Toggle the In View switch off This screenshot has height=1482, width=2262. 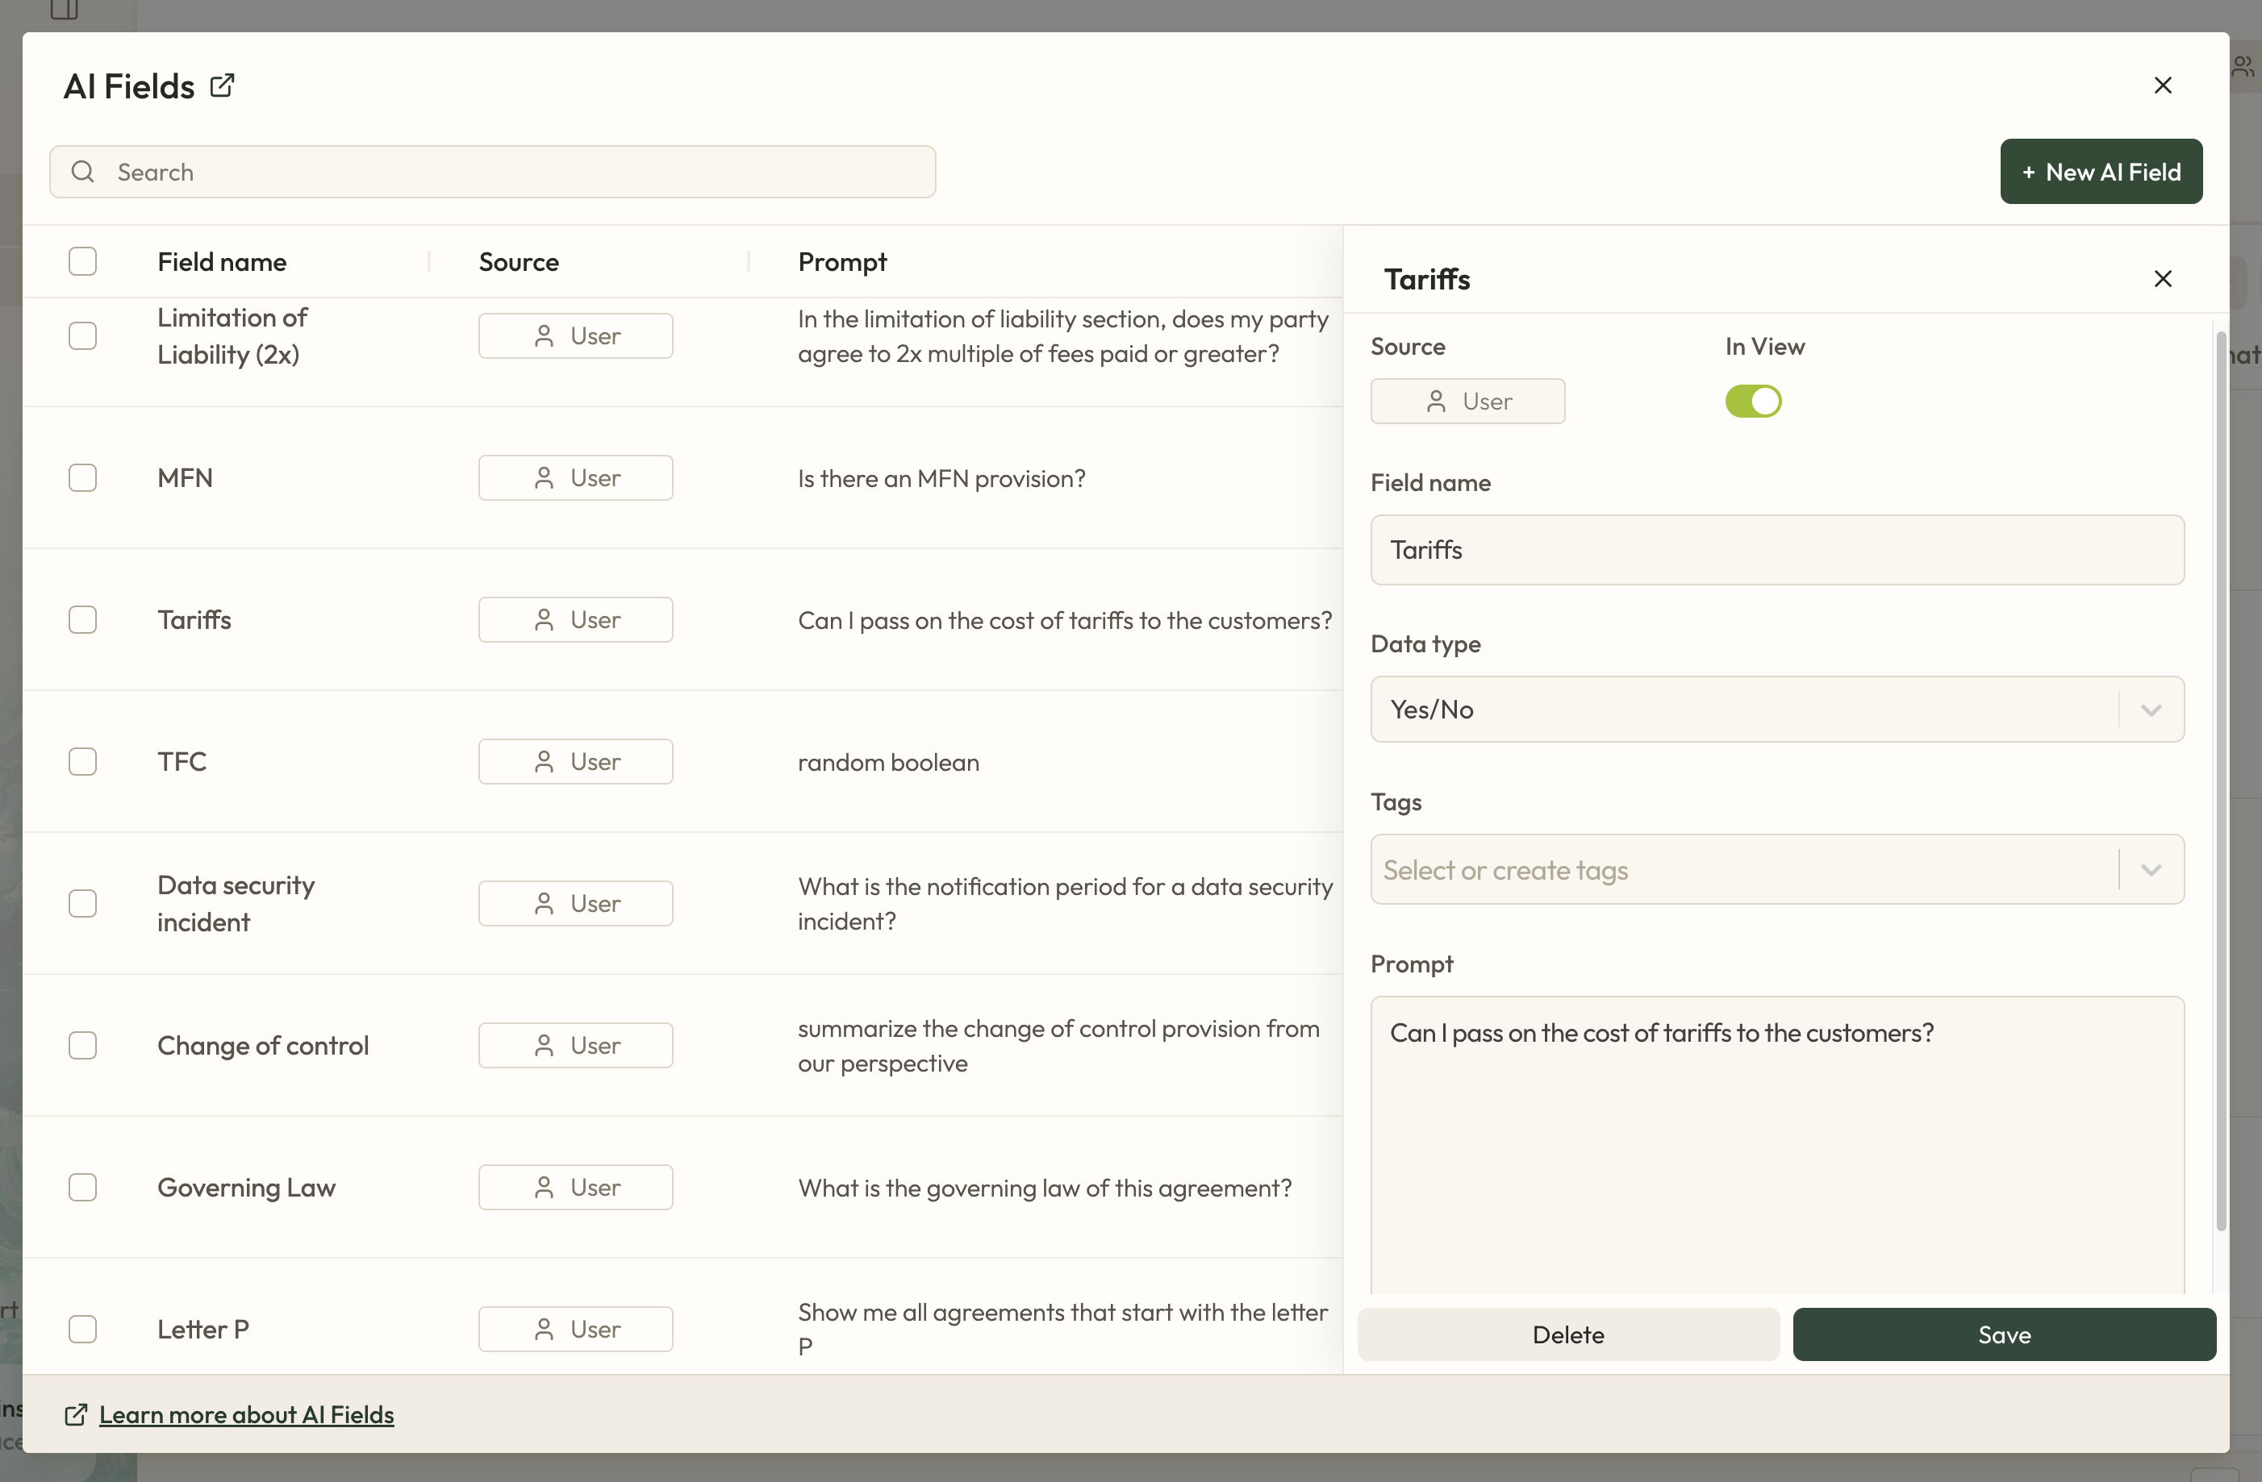(1753, 402)
